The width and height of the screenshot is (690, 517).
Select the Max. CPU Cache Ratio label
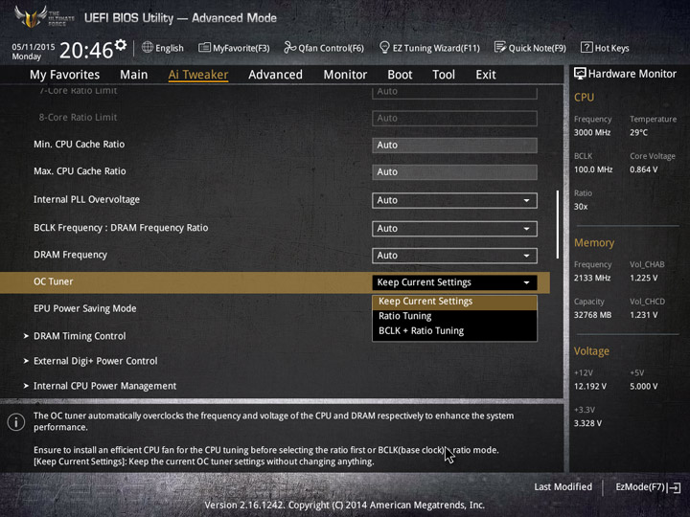pos(80,171)
